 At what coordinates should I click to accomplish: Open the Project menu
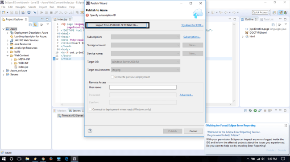tap(42, 7)
